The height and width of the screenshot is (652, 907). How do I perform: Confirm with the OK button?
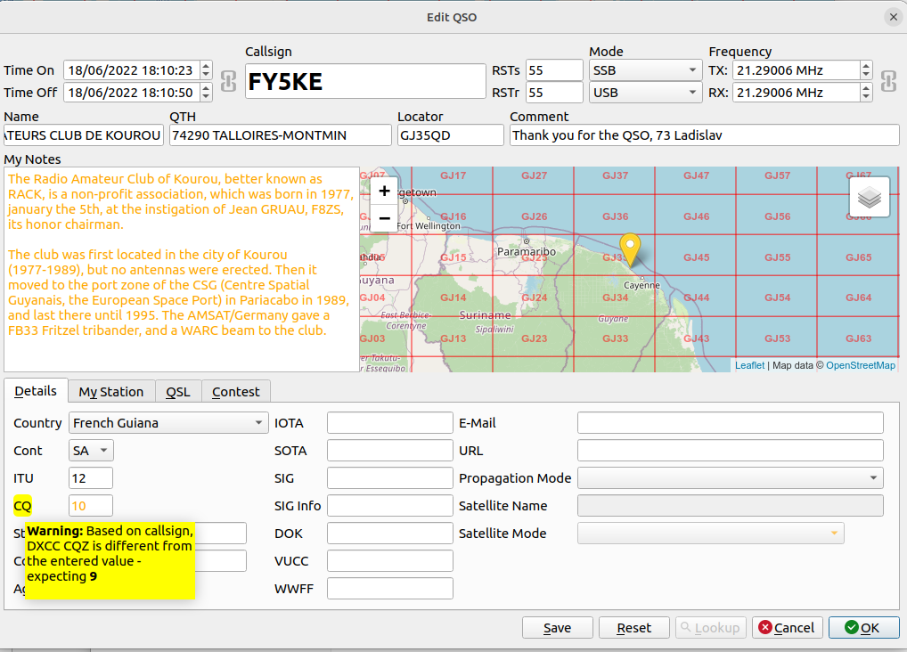point(863,628)
